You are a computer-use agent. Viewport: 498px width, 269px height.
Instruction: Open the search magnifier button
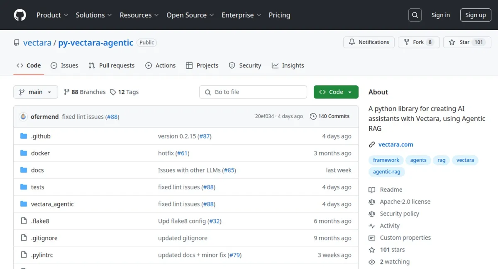click(415, 15)
